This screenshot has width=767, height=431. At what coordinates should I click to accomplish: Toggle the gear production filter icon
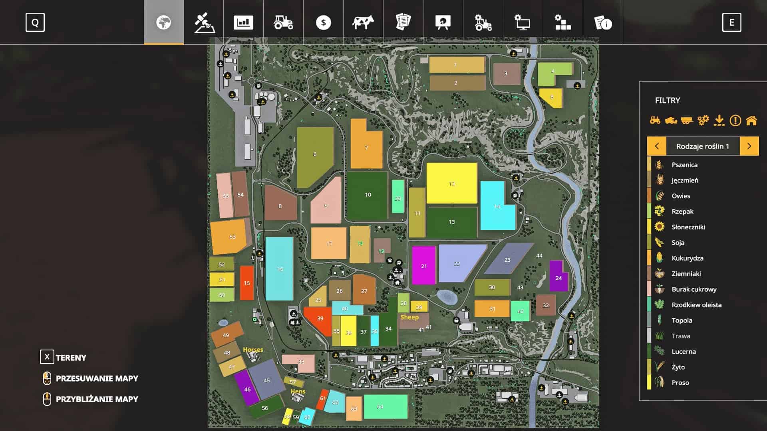[703, 120]
